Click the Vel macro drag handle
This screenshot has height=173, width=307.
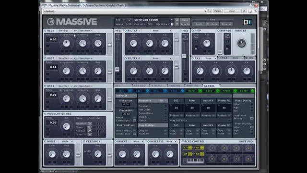202,148
